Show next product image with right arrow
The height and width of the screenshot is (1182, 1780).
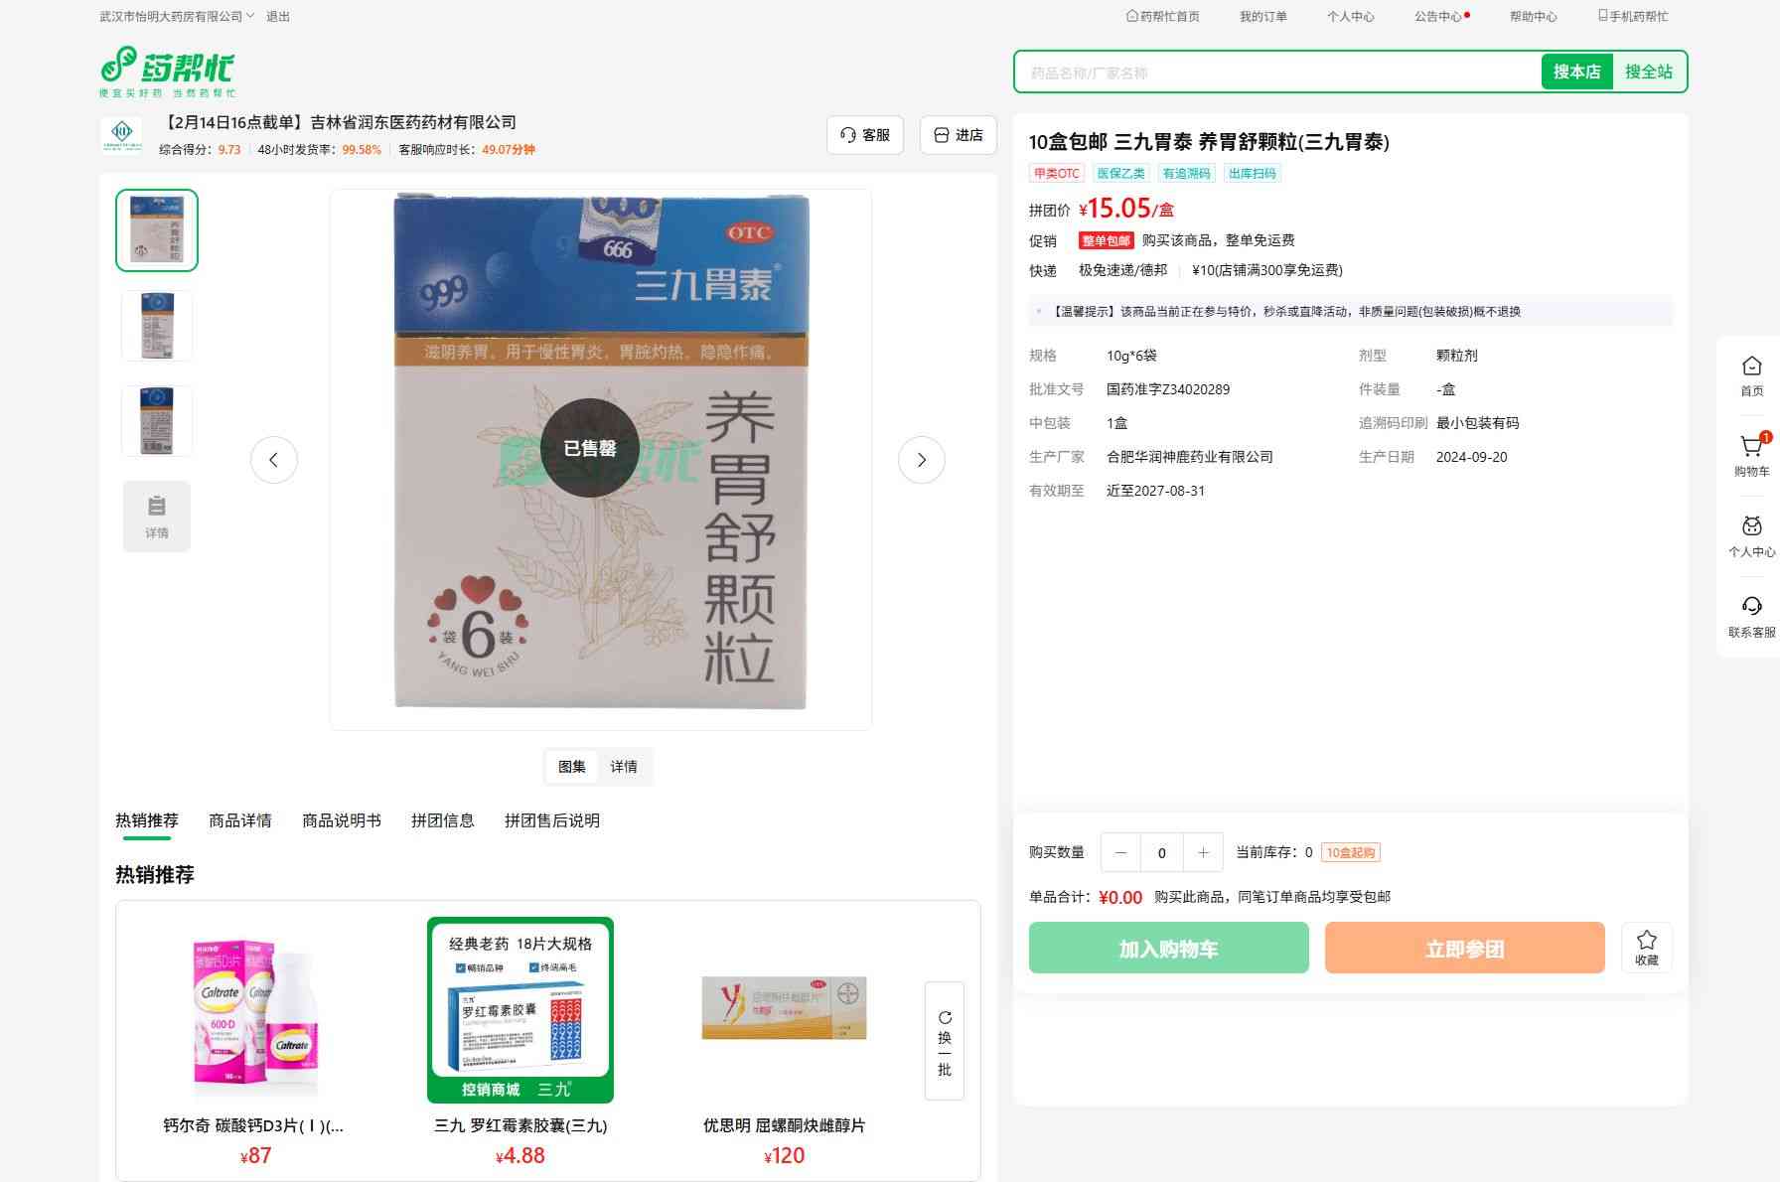[921, 460]
